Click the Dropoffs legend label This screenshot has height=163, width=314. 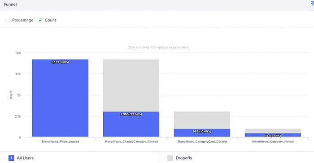pos(183,158)
